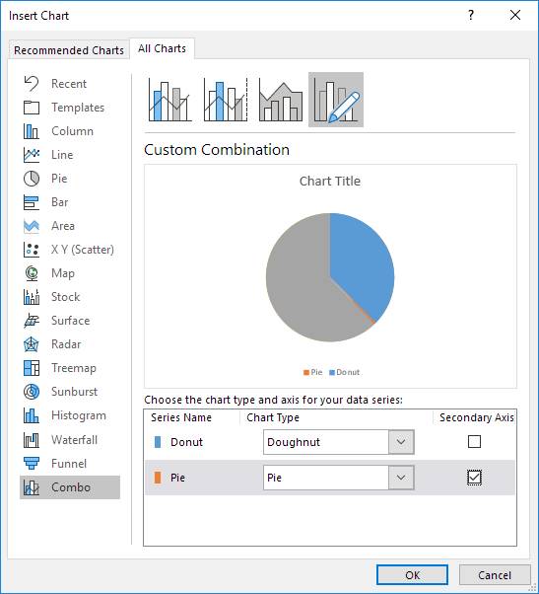
Task: Switch to the Recommended Charts tab
Action: click(x=69, y=50)
